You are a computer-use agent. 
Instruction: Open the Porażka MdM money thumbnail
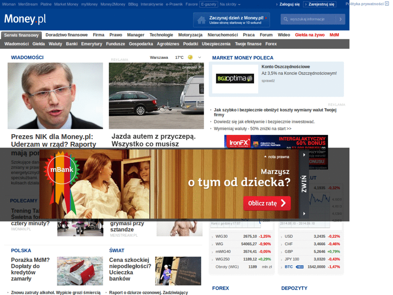80,271
